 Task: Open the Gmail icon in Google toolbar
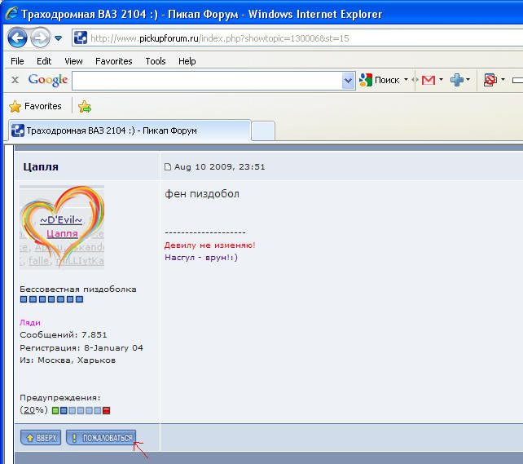[428, 80]
